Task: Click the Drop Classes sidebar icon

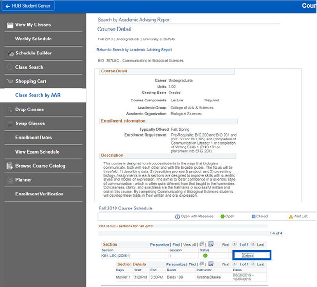Action: pos(10,109)
